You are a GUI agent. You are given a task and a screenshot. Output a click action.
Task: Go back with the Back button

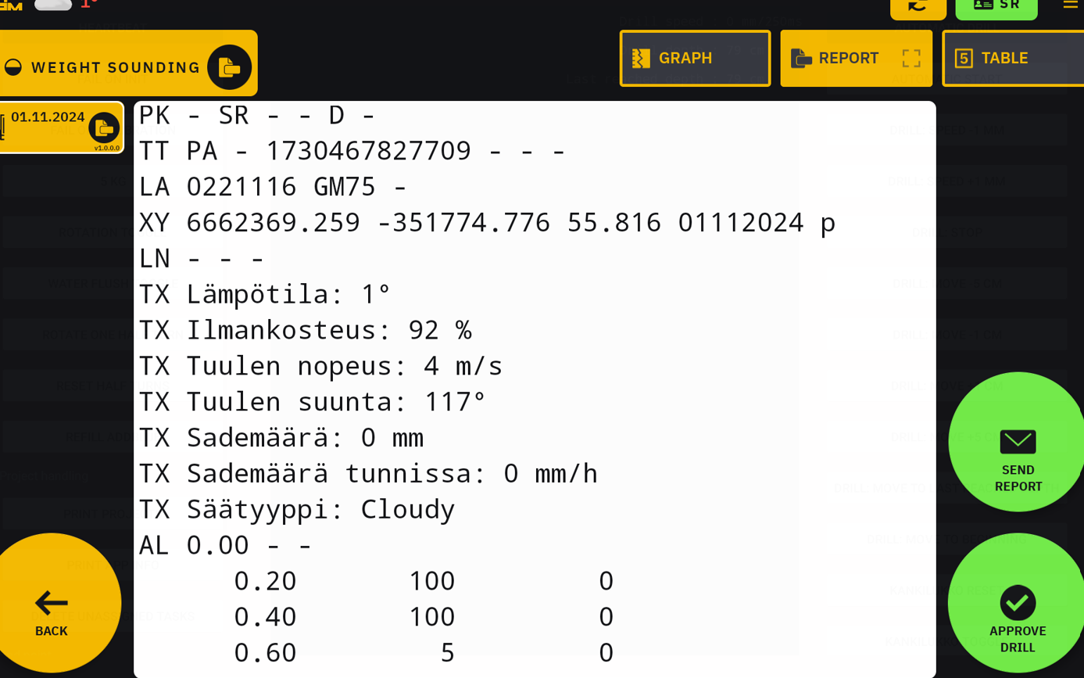click(52, 603)
